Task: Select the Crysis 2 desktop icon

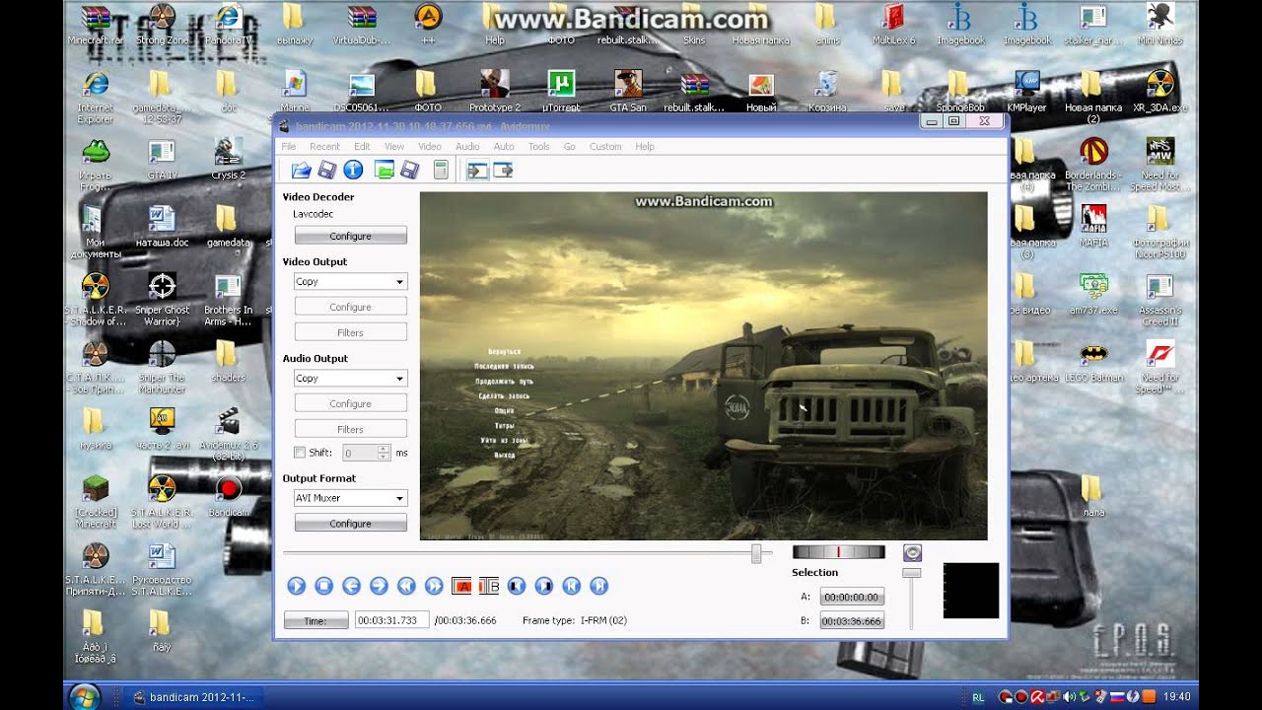Action: pyautogui.click(x=229, y=158)
